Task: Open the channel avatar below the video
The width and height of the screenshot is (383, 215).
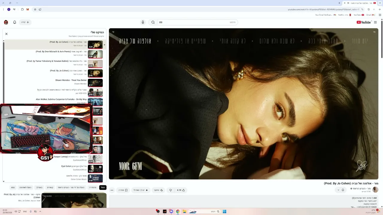Action: point(375,190)
